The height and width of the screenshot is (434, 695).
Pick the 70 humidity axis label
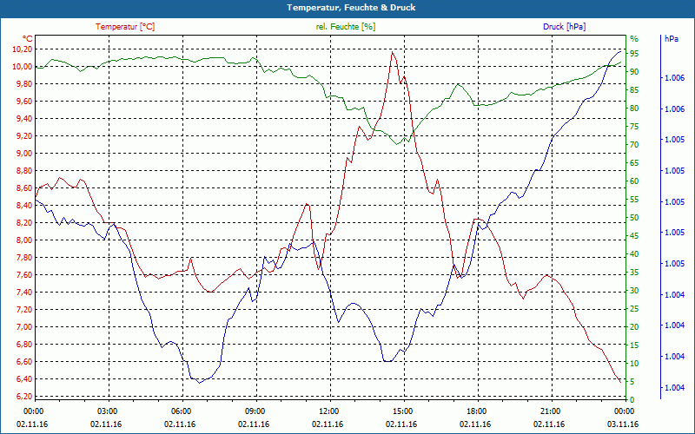(634, 145)
